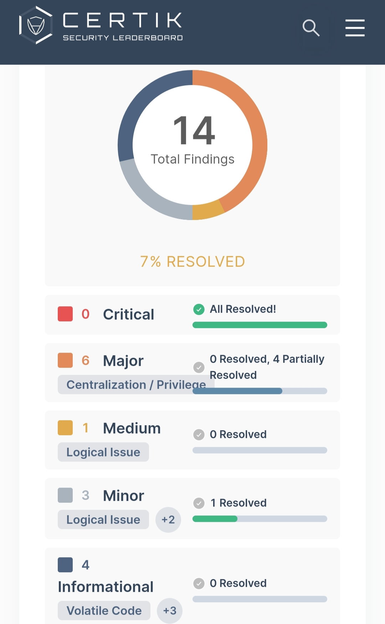Open Logical Issue tag under Medium
Screen dimensions: 385x624
pos(103,452)
